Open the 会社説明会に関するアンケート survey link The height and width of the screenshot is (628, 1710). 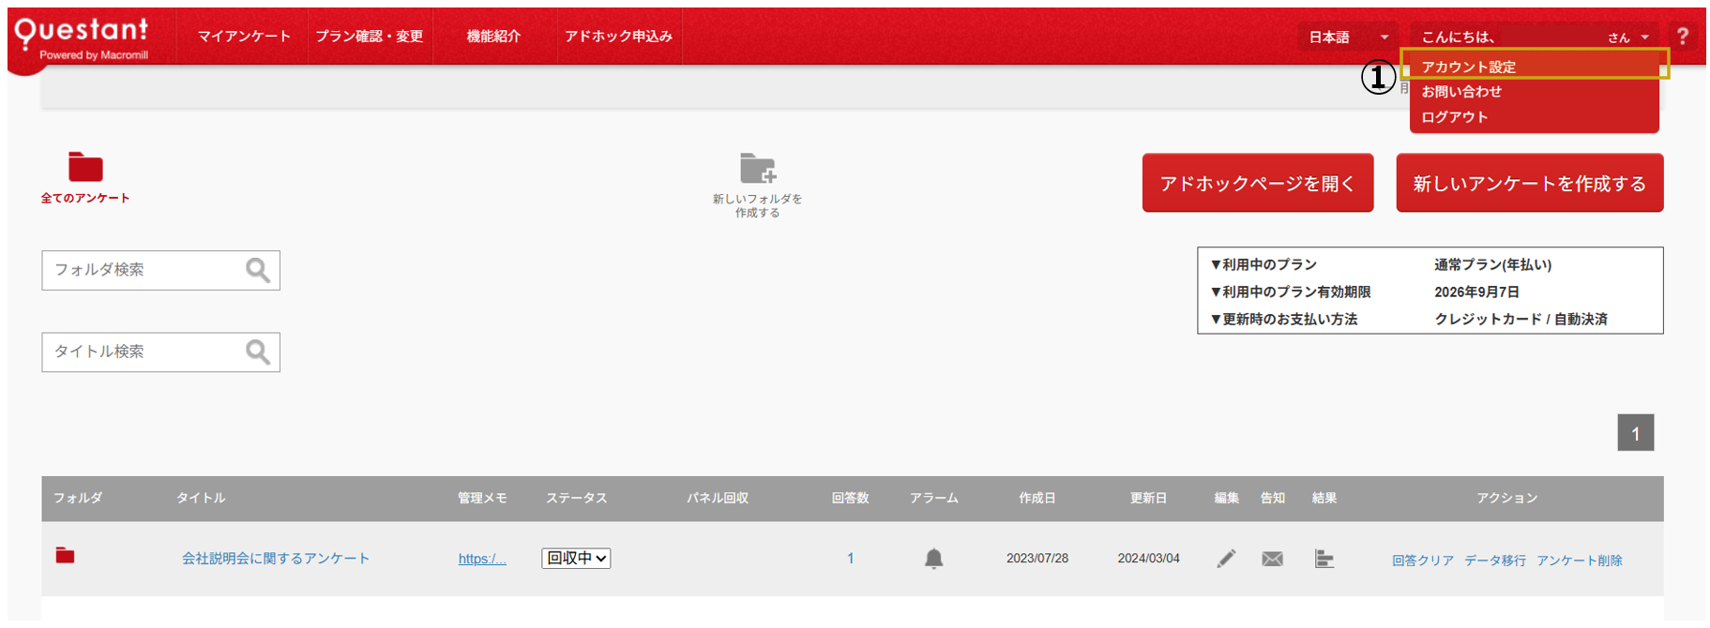[276, 559]
